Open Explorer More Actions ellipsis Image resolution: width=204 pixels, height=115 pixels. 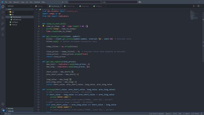[31, 6]
